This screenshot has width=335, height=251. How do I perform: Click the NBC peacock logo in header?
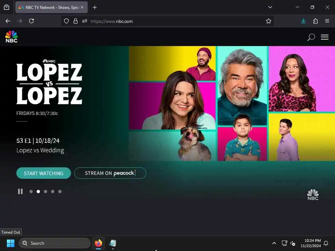coord(11,37)
